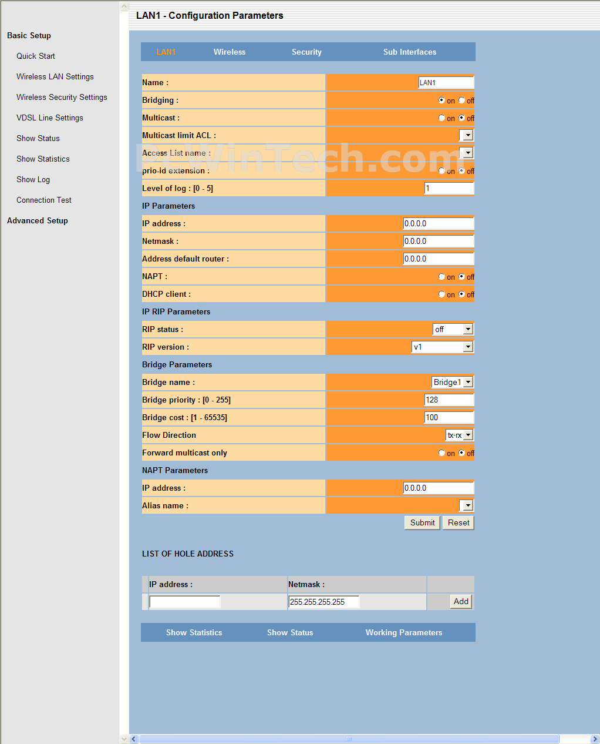Open the Access List name dropdown

coord(466,153)
